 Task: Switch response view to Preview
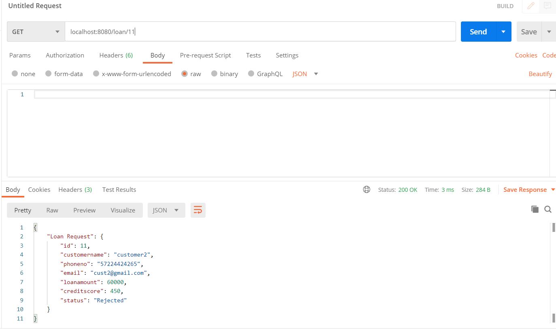[85, 210]
